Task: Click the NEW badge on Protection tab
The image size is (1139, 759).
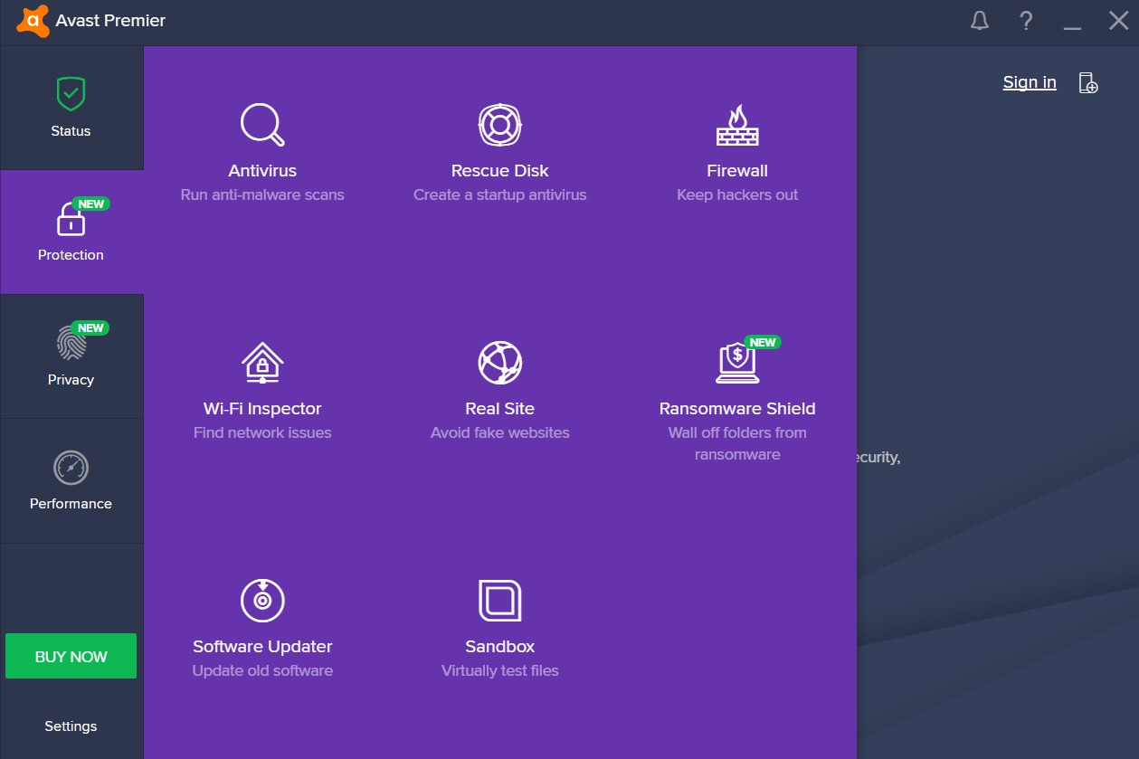Action: [91, 204]
